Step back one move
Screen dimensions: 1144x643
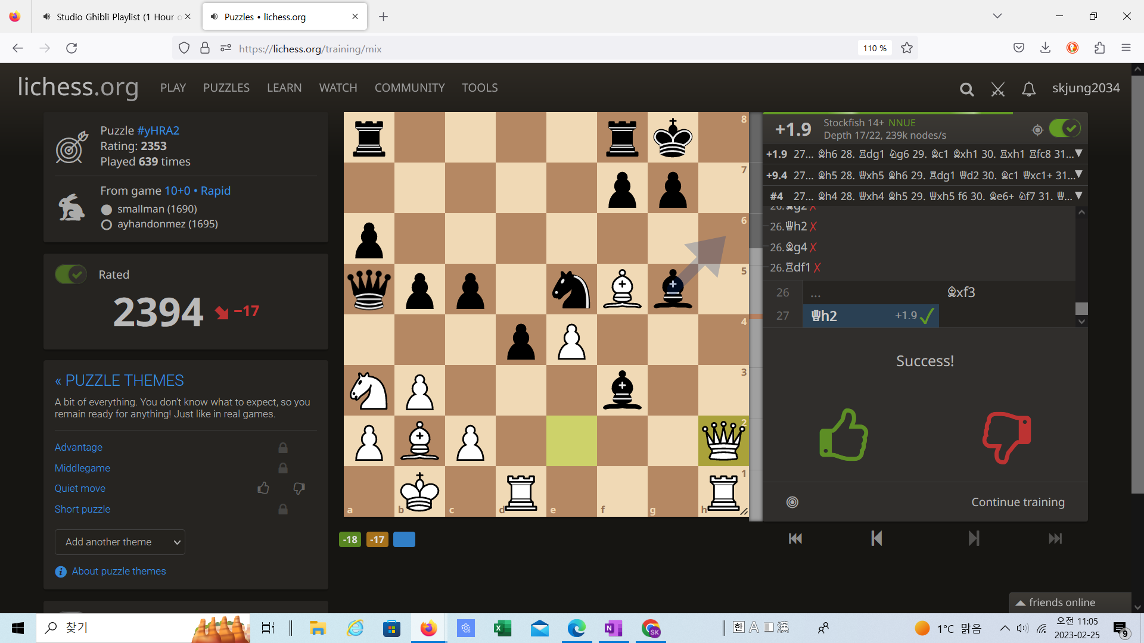pyautogui.click(x=876, y=539)
